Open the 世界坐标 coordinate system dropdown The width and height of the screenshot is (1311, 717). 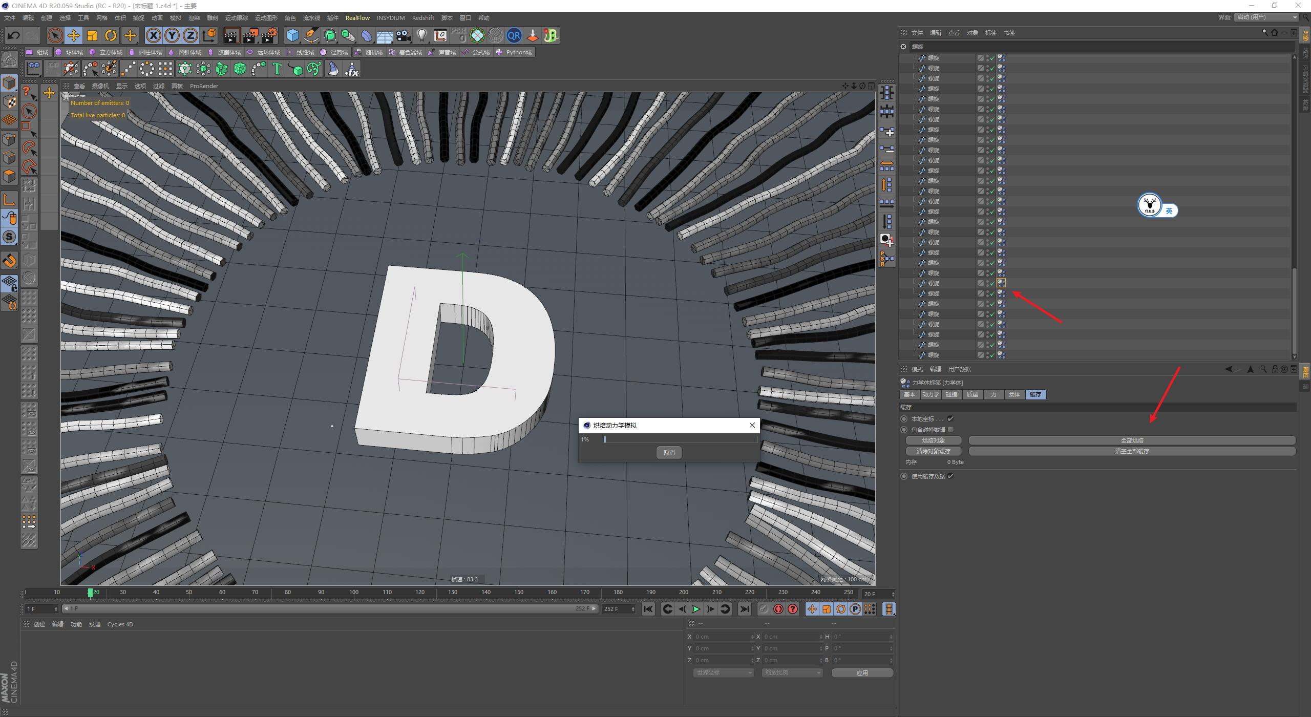pyautogui.click(x=723, y=672)
